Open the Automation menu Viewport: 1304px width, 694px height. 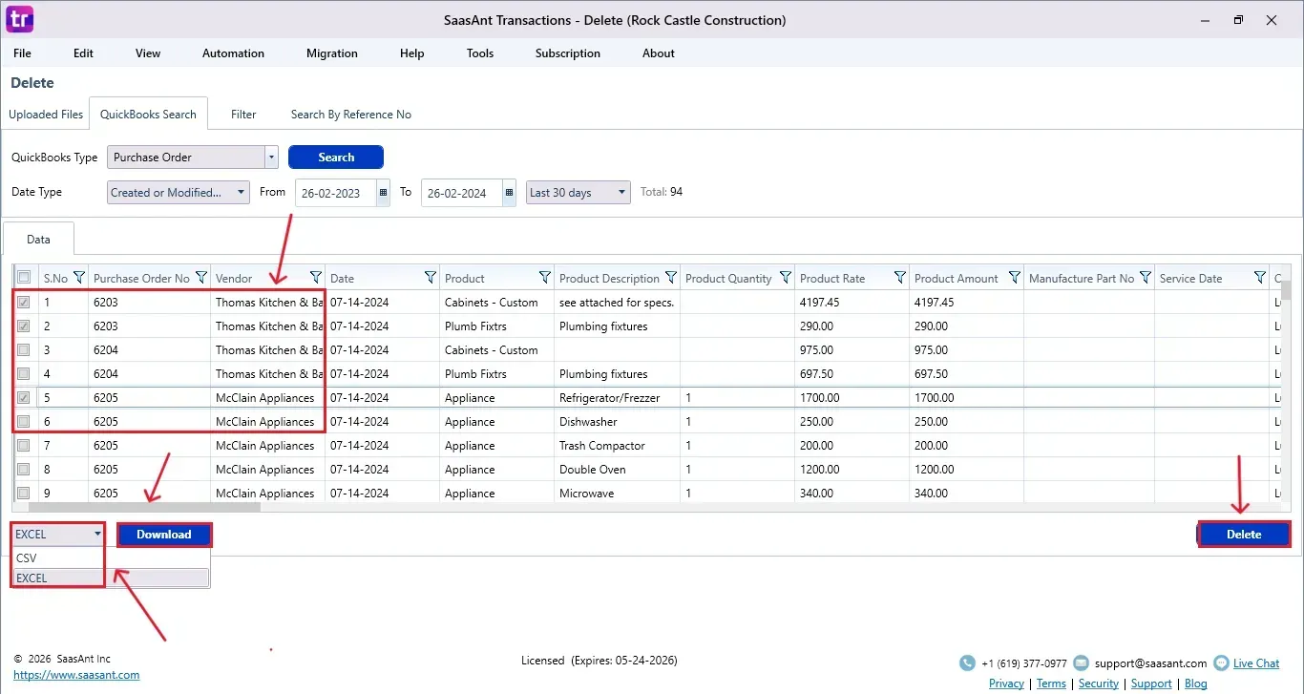click(x=233, y=53)
